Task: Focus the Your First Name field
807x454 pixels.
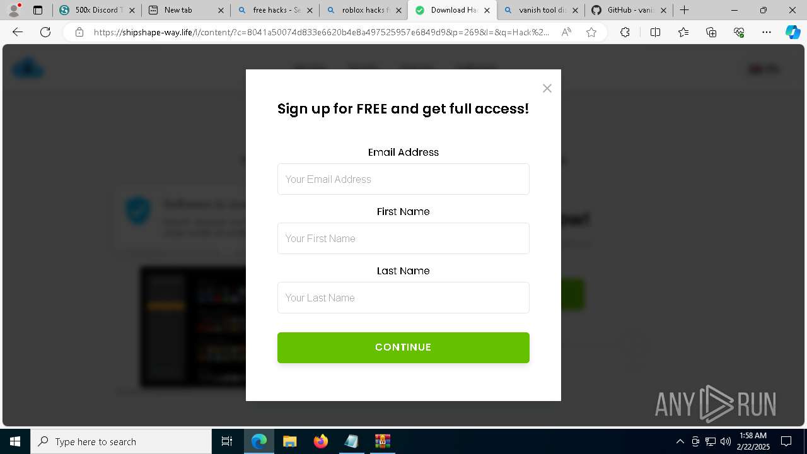Action: point(403,238)
